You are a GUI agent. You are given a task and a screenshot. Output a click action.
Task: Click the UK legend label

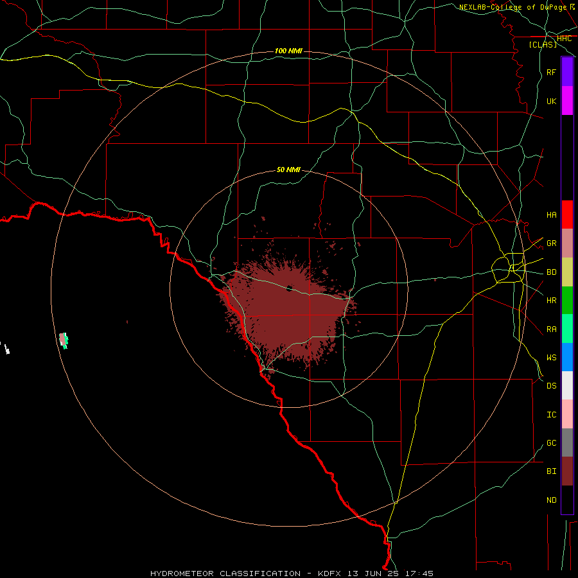tap(552, 101)
